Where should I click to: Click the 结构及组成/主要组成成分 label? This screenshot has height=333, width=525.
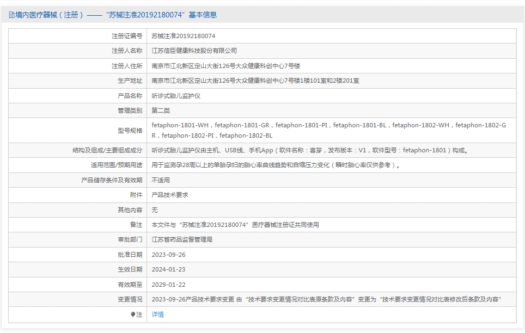click(x=107, y=151)
